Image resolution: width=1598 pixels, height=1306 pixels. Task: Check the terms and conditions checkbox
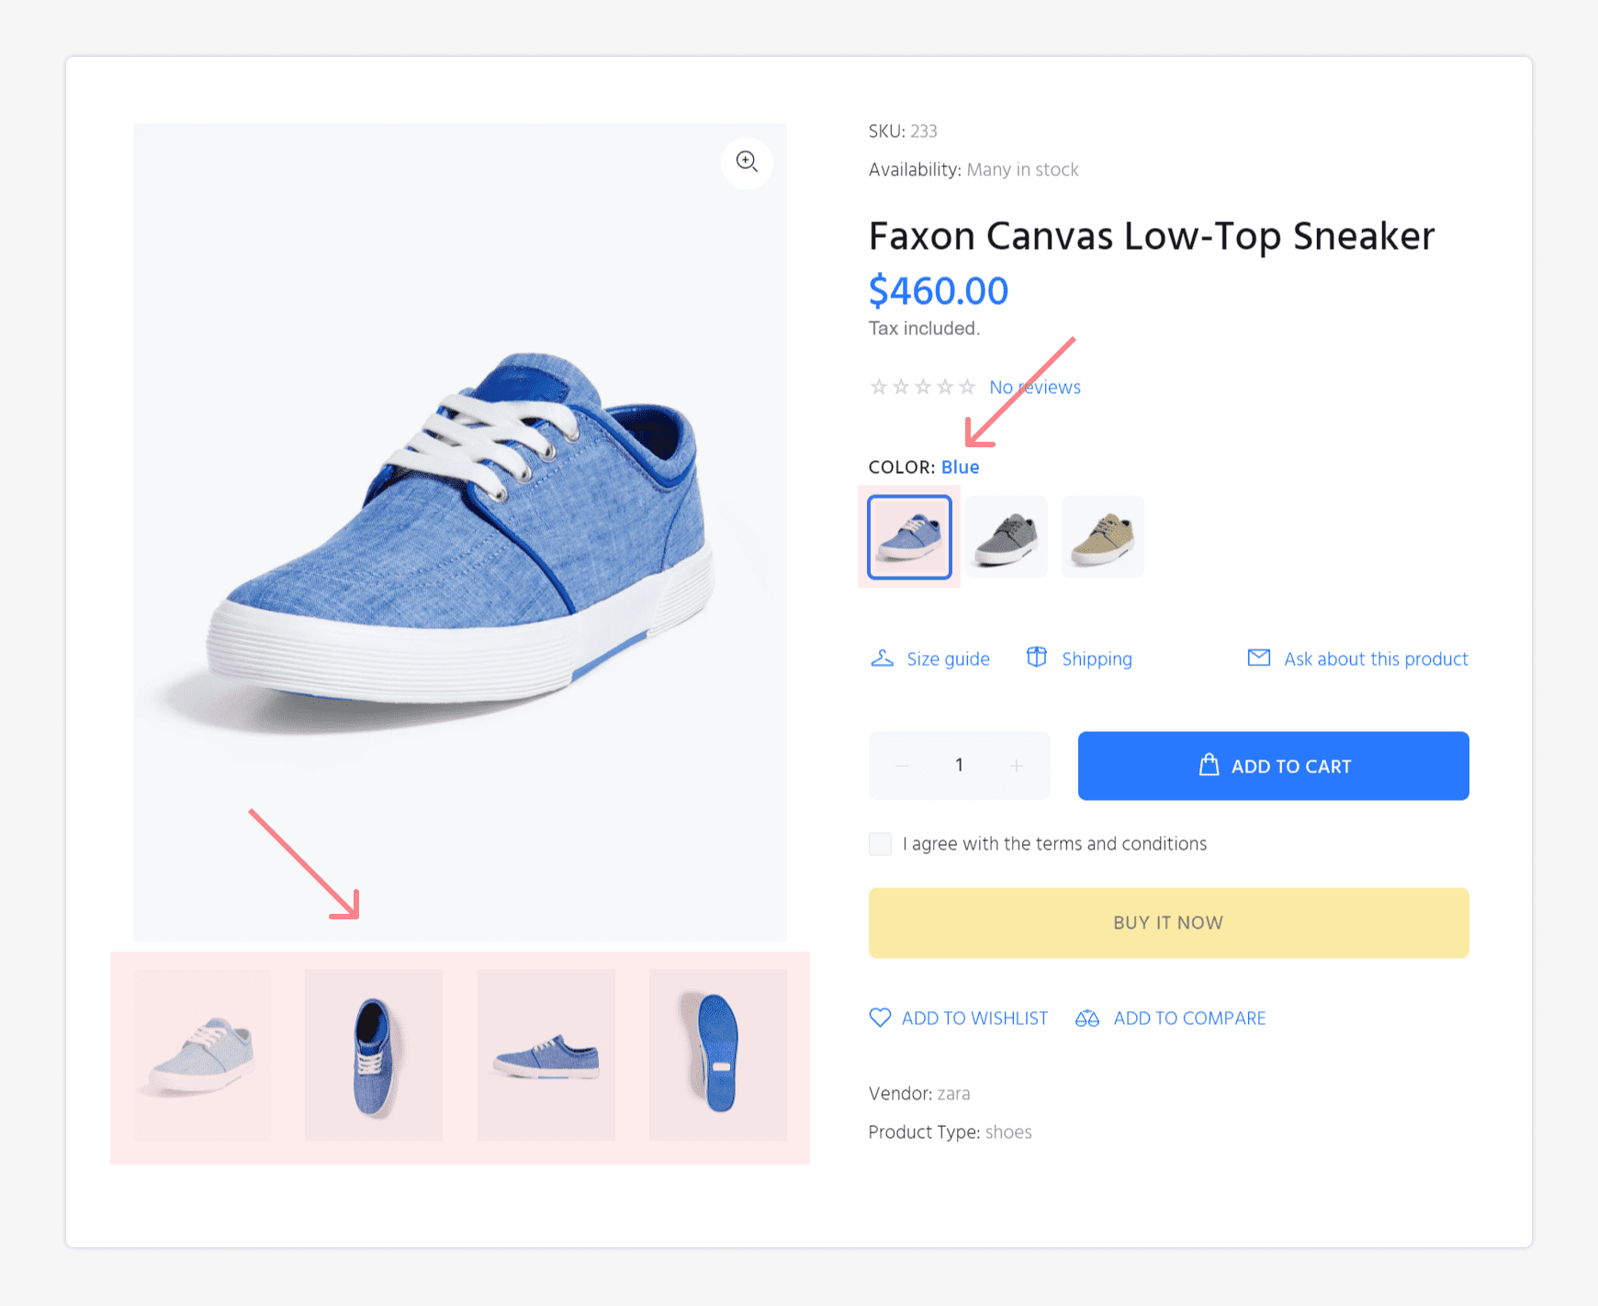click(x=880, y=843)
